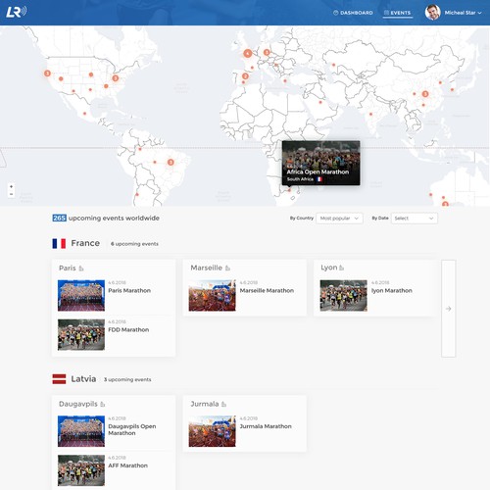This screenshot has height=490, width=490.
Task: Open the FDD Marathon thumbnail
Action: click(81, 334)
